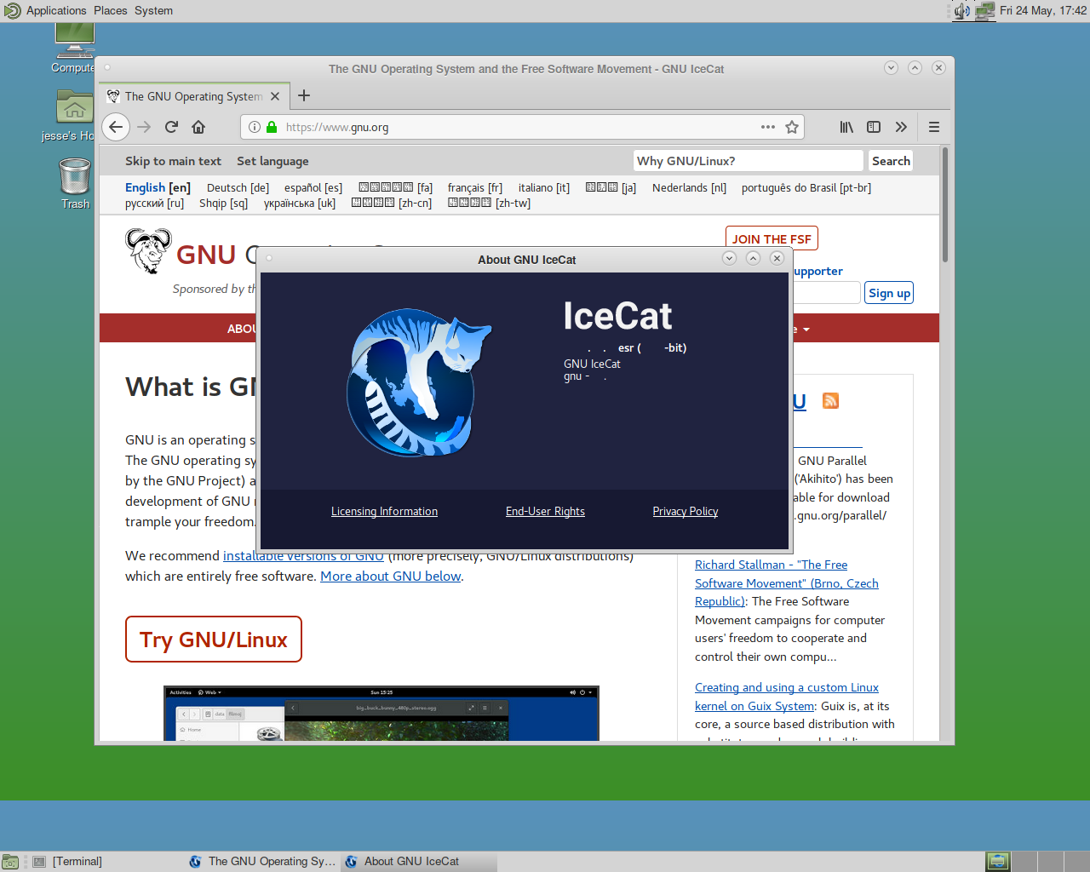
Task: Click the clock showing Fri 24 May
Action: click(1042, 10)
